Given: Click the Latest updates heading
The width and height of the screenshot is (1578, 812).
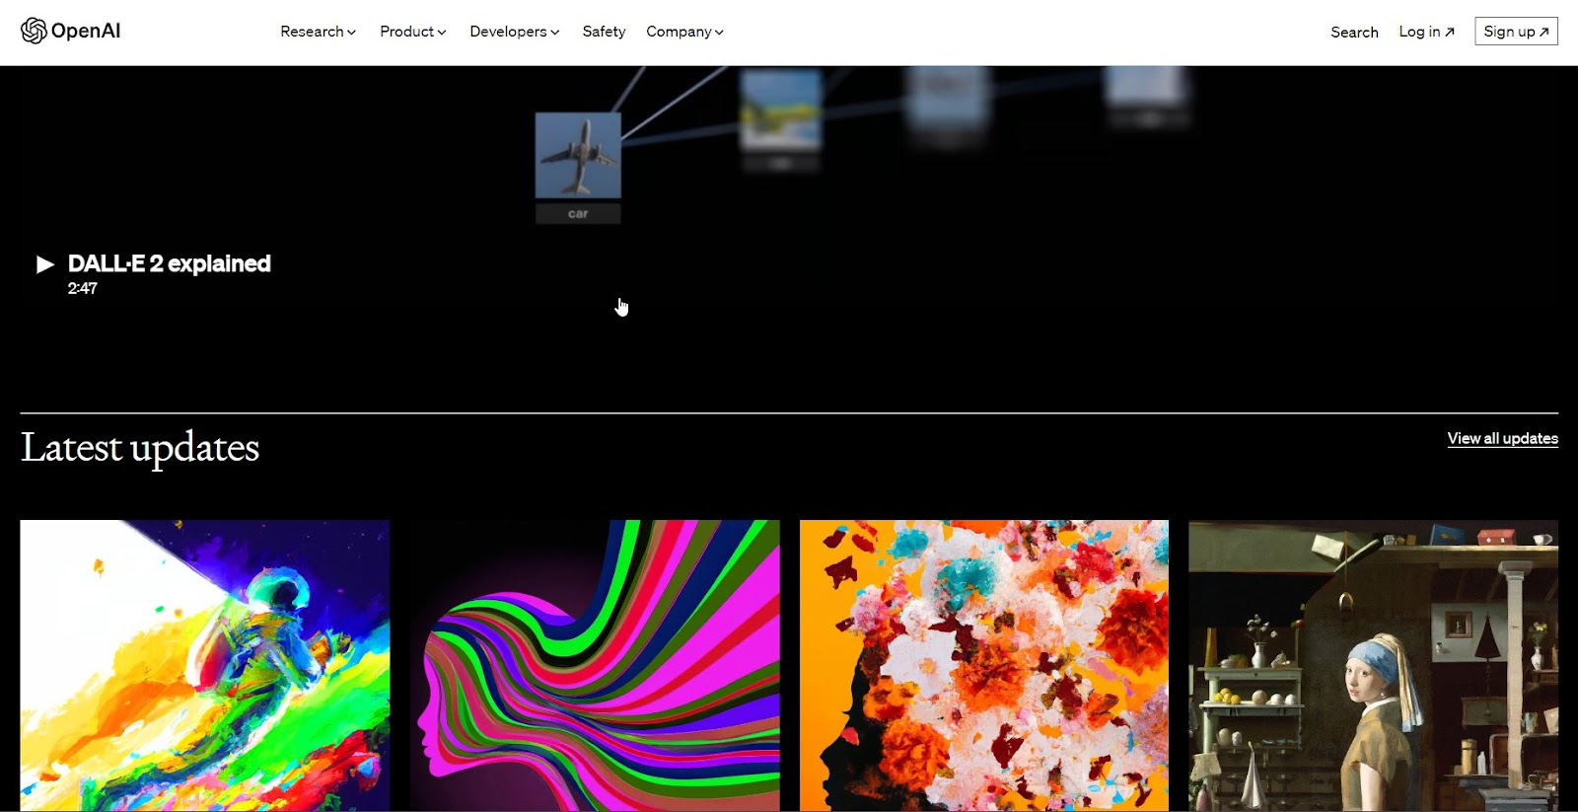Looking at the screenshot, I should coord(140,448).
